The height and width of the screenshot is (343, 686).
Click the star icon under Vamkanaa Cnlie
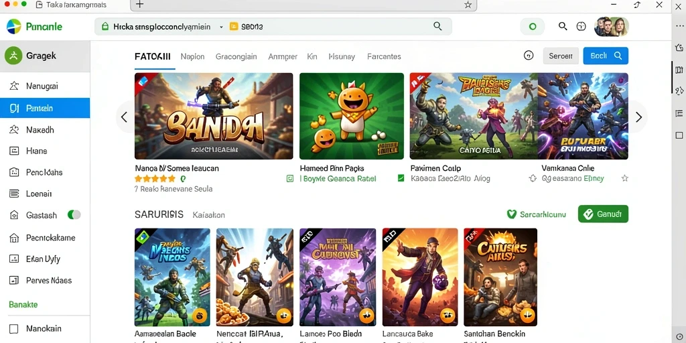point(625,178)
